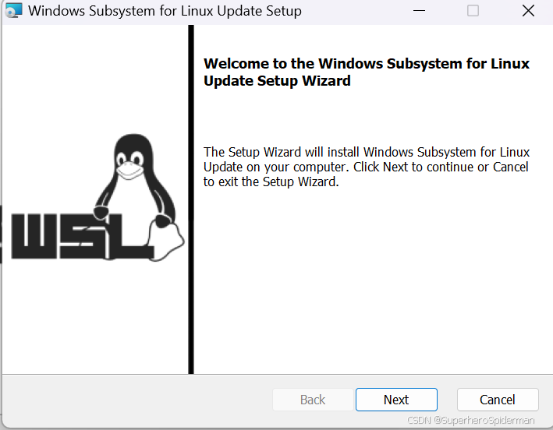Minimize the WSL Update Setup window
The image size is (553, 430).
419,11
